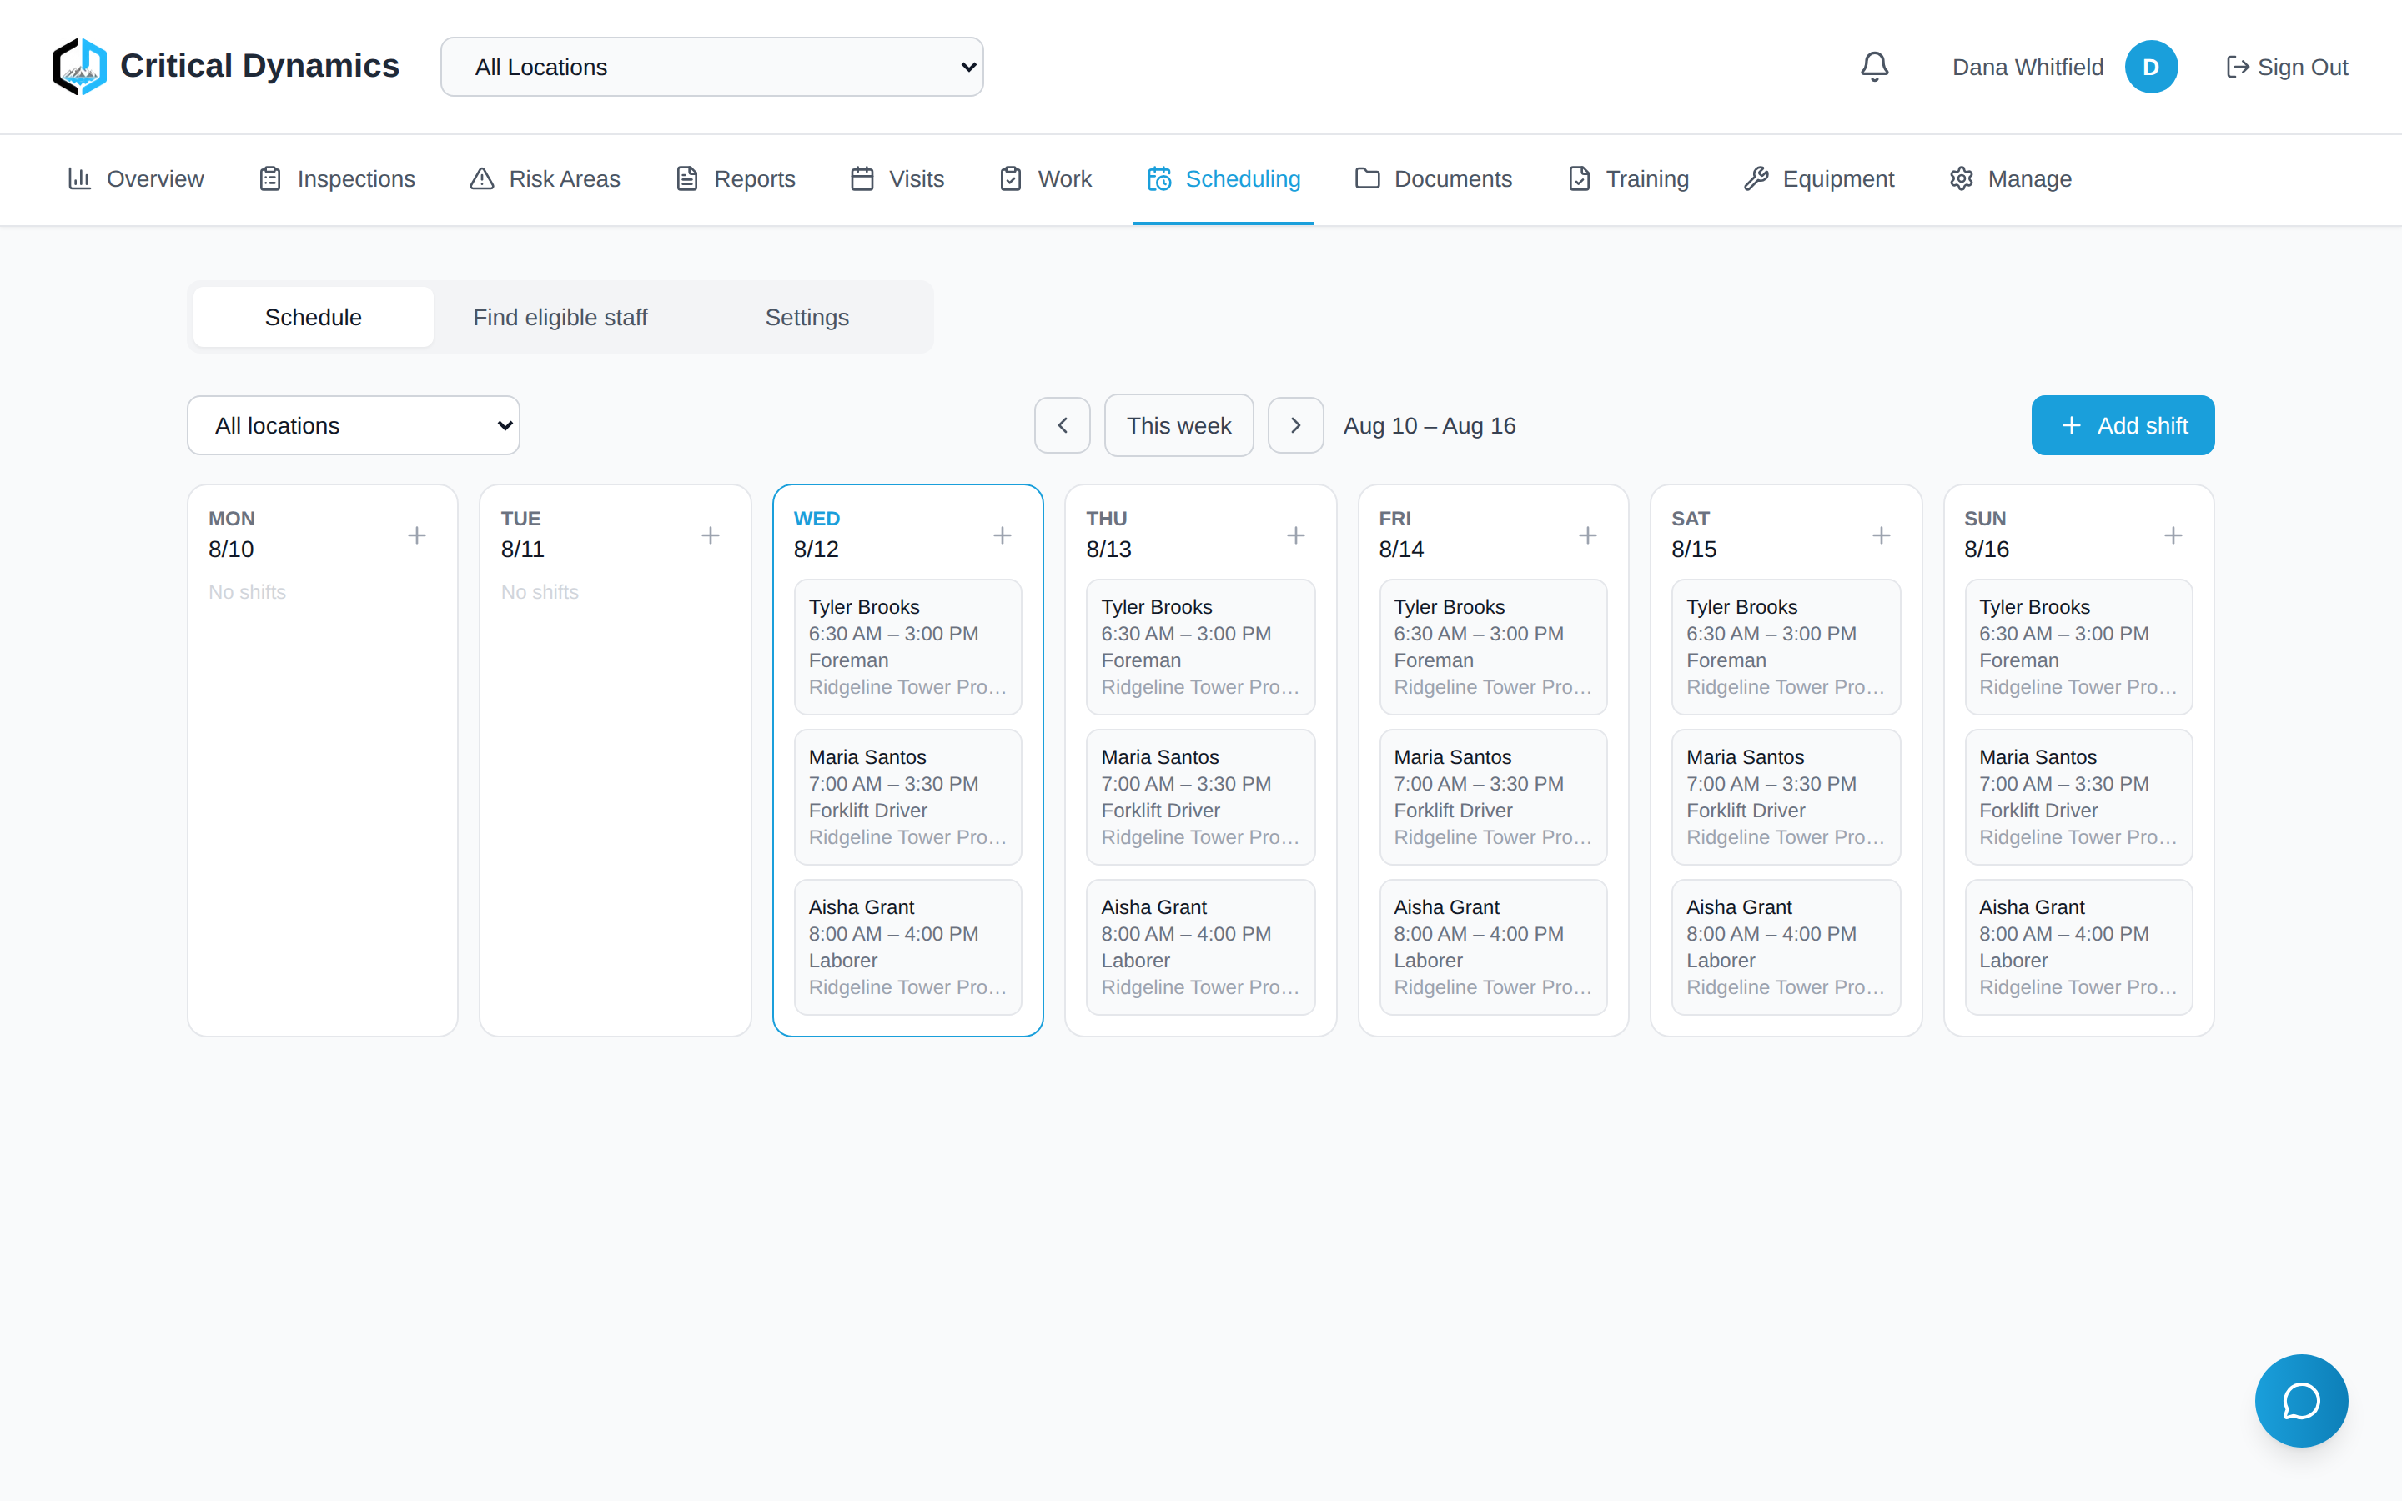This screenshot has width=2402, height=1501.
Task: Add a shift on Tuesday 8/11
Action: [x=710, y=536]
